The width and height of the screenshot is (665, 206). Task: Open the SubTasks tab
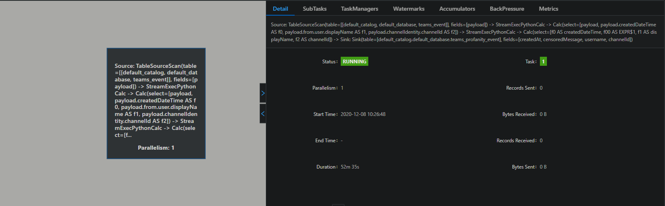pyautogui.click(x=314, y=9)
